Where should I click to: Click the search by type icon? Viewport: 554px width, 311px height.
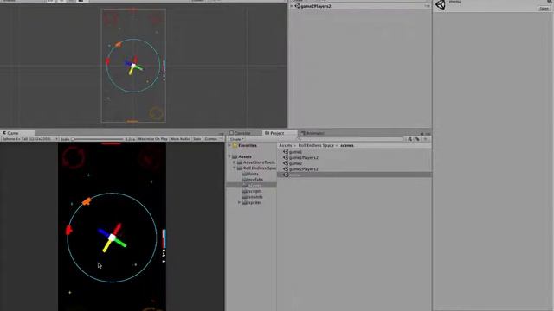(409, 139)
